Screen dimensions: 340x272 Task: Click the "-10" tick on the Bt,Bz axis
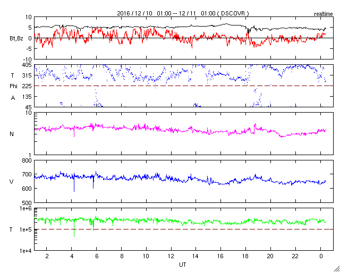(x=28, y=59)
